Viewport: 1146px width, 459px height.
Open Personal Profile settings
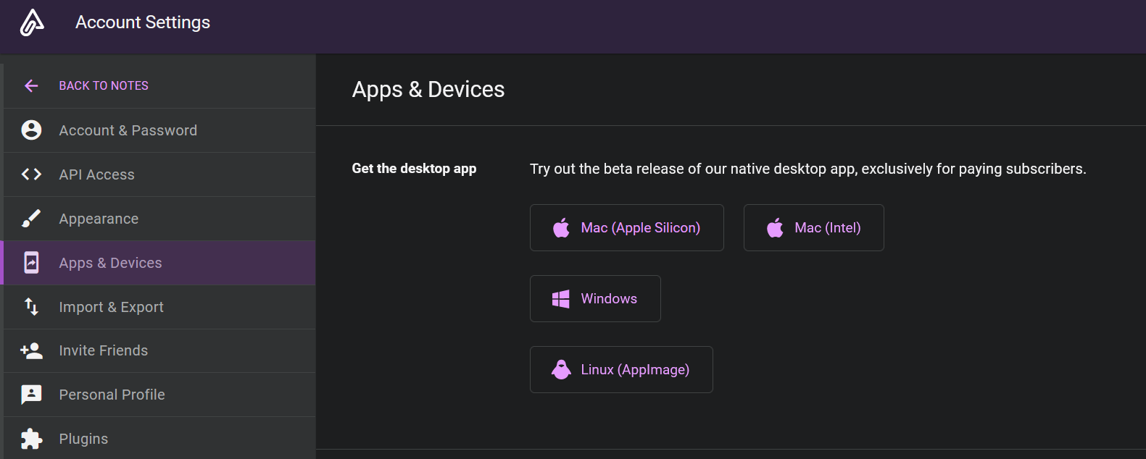click(x=159, y=395)
